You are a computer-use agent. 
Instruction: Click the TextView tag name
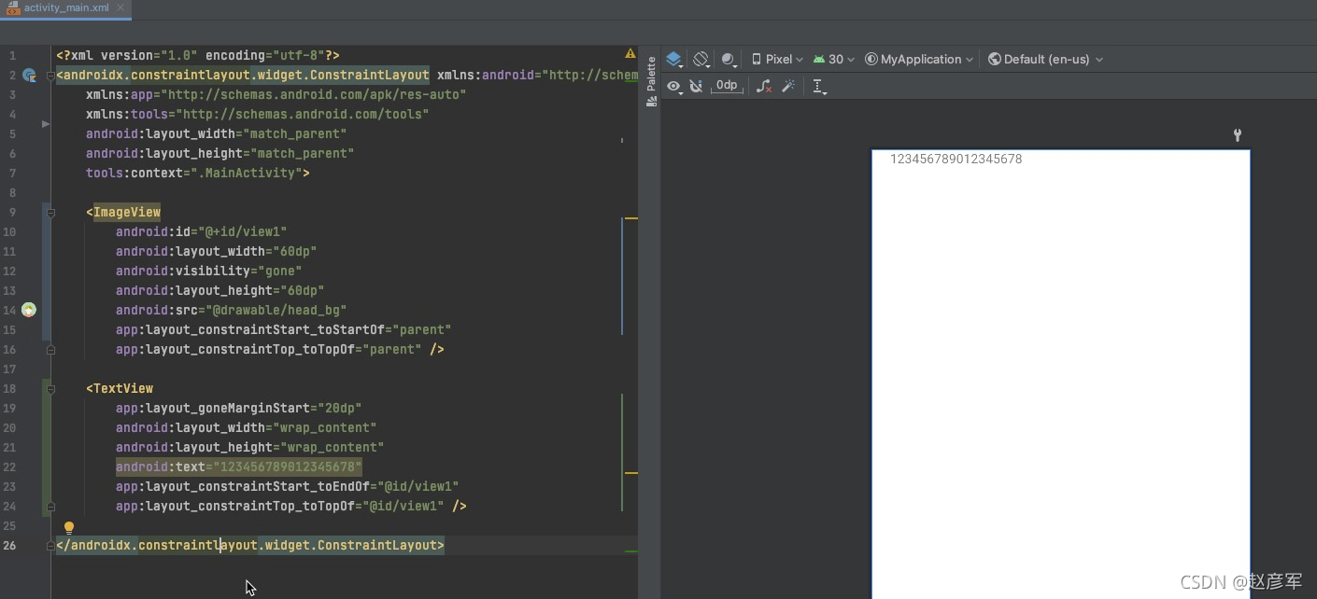click(123, 388)
